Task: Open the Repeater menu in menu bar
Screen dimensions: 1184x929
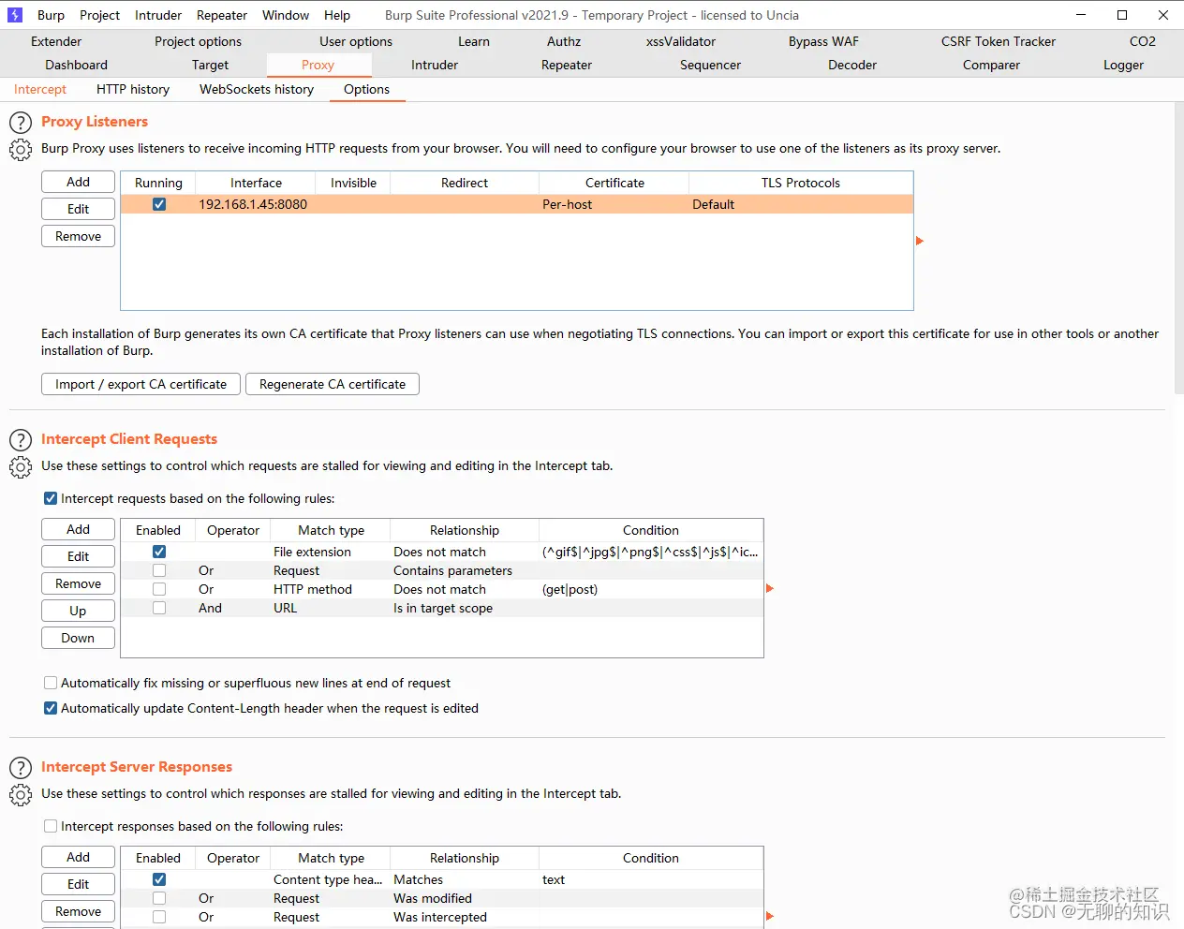Action: tap(222, 15)
